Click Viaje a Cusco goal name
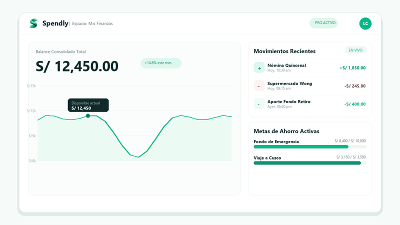 [x=267, y=158]
